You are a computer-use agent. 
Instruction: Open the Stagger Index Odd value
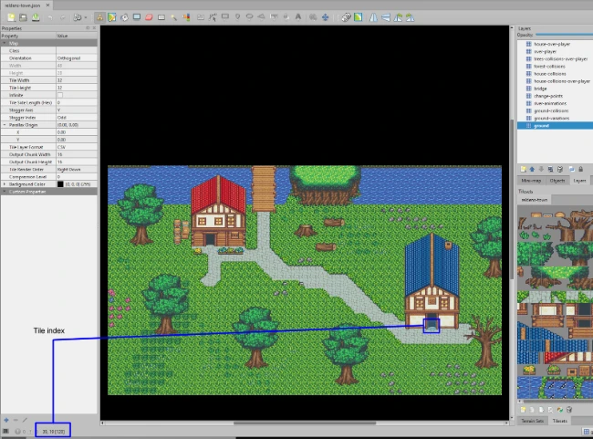pyautogui.click(x=77, y=118)
